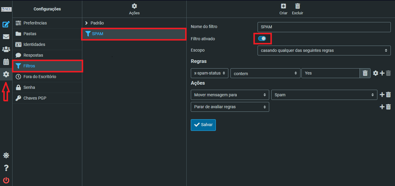
Task: Open the mail envelope icon
Action: (x=6, y=37)
